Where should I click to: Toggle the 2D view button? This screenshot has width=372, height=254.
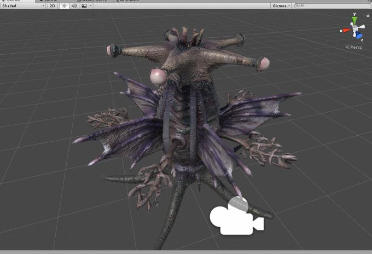(52, 5)
